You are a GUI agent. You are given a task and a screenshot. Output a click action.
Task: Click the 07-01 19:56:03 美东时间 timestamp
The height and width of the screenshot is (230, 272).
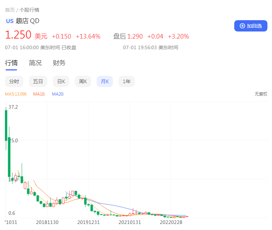pos(151,47)
